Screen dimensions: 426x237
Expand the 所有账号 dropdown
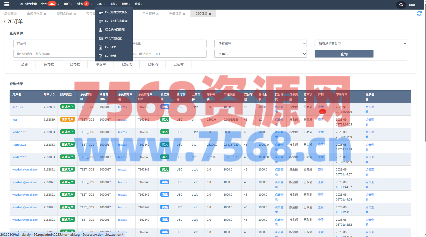click(260, 43)
